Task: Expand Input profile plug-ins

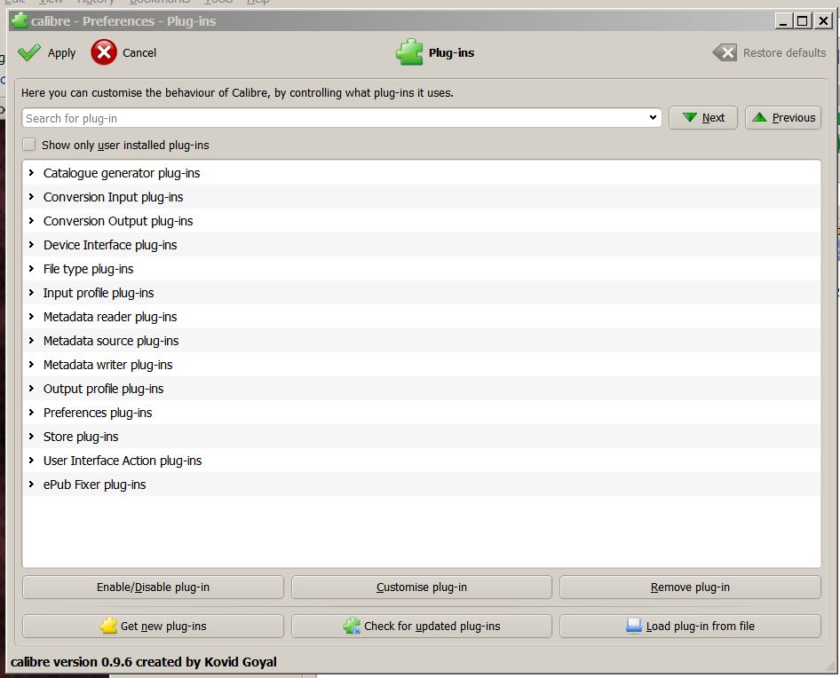Action: click(31, 292)
